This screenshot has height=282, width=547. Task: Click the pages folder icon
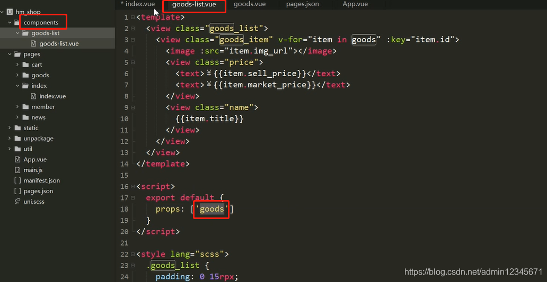[17, 54]
